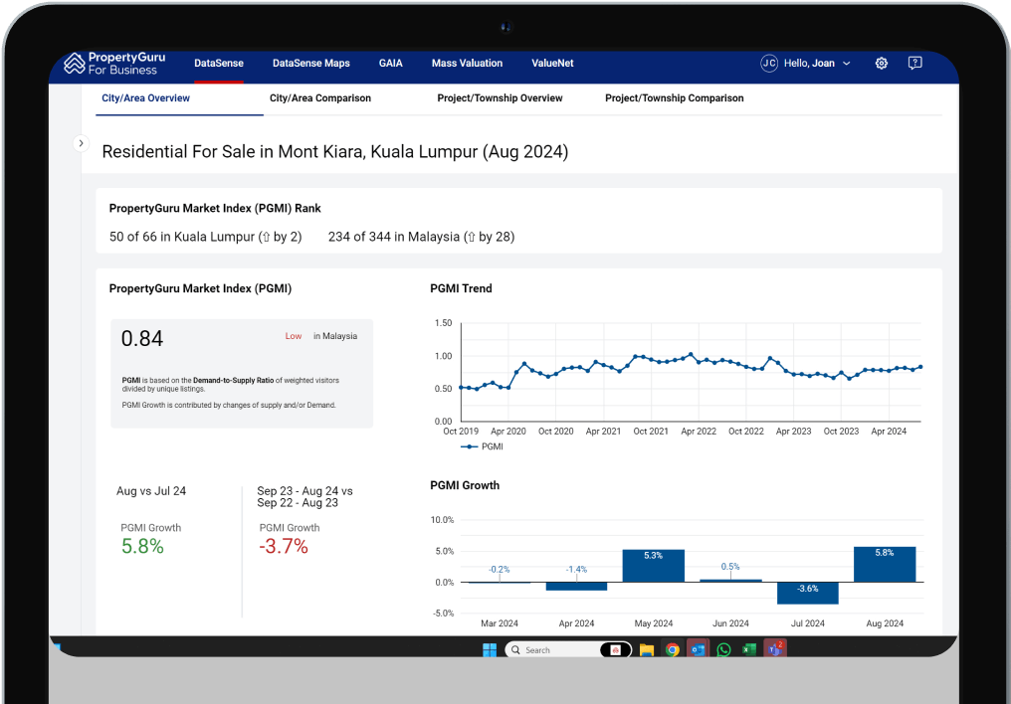Click the Apr 2024 -1.4% bar
The width and height of the screenshot is (1011, 704).
[x=576, y=586]
